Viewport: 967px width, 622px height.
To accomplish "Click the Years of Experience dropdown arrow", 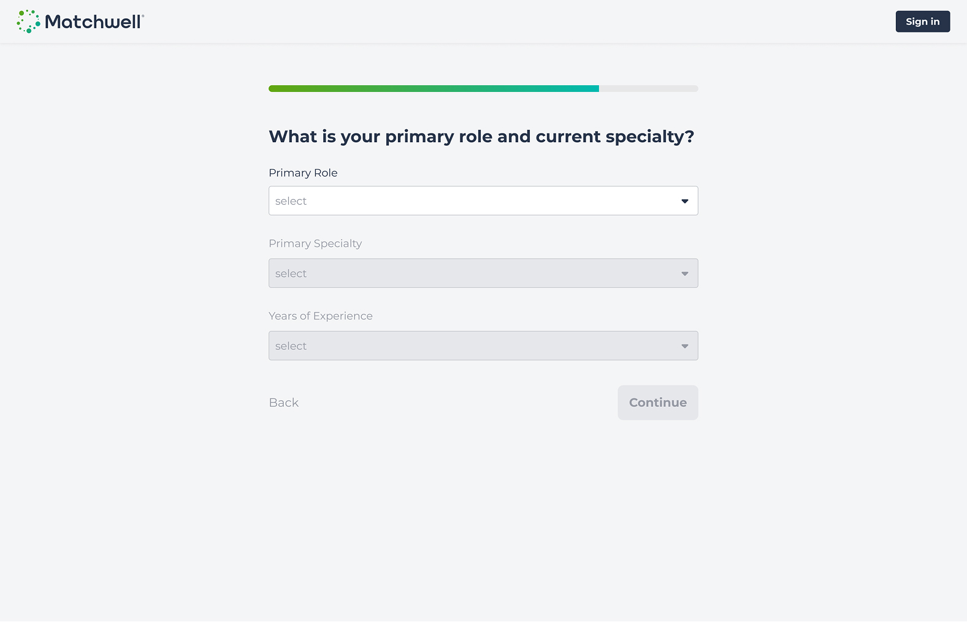I will pos(684,346).
